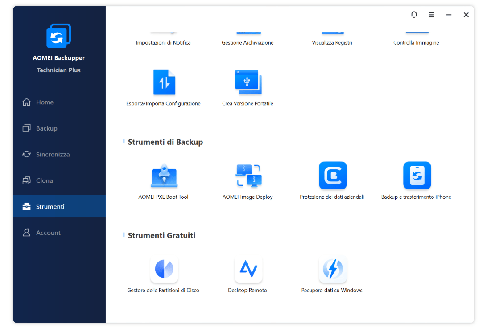
Task: Click the Technician Plus edition text
Action: coord(59,70)
